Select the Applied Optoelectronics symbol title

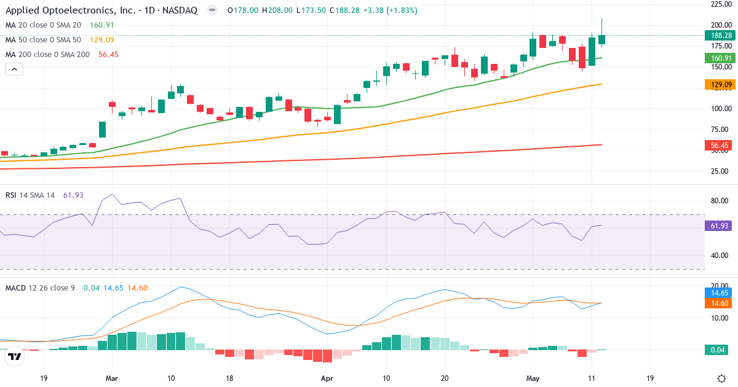101,10
